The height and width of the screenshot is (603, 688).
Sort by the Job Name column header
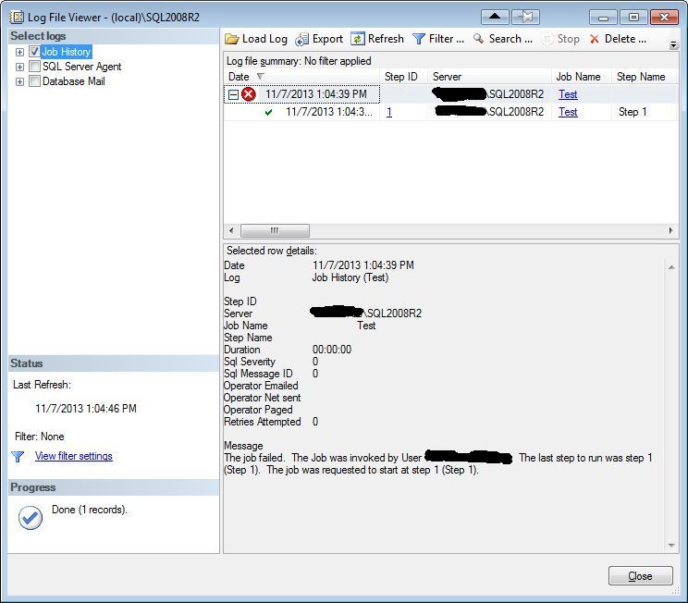click(x=582, y=77)
